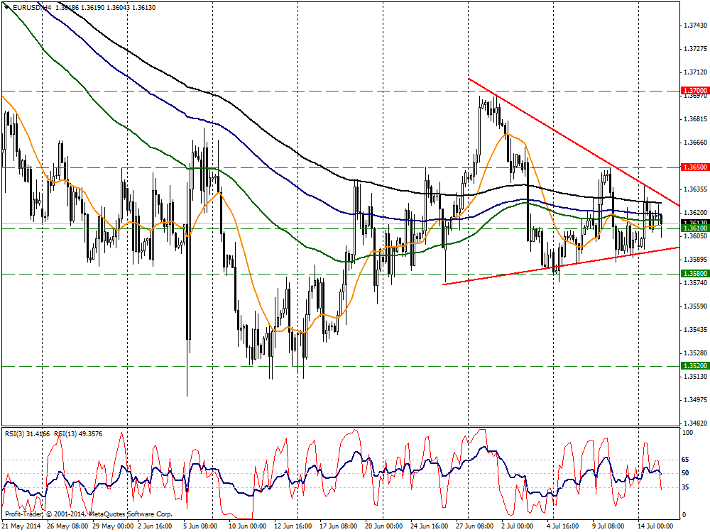Click the 1.34820 price axis value

tap(695, 423)
